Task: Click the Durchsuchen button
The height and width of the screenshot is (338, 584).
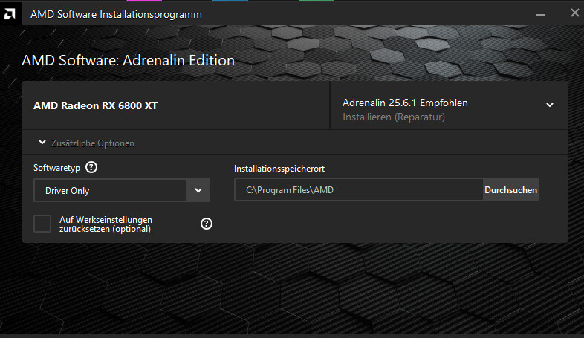Action: tap(510, 190)
